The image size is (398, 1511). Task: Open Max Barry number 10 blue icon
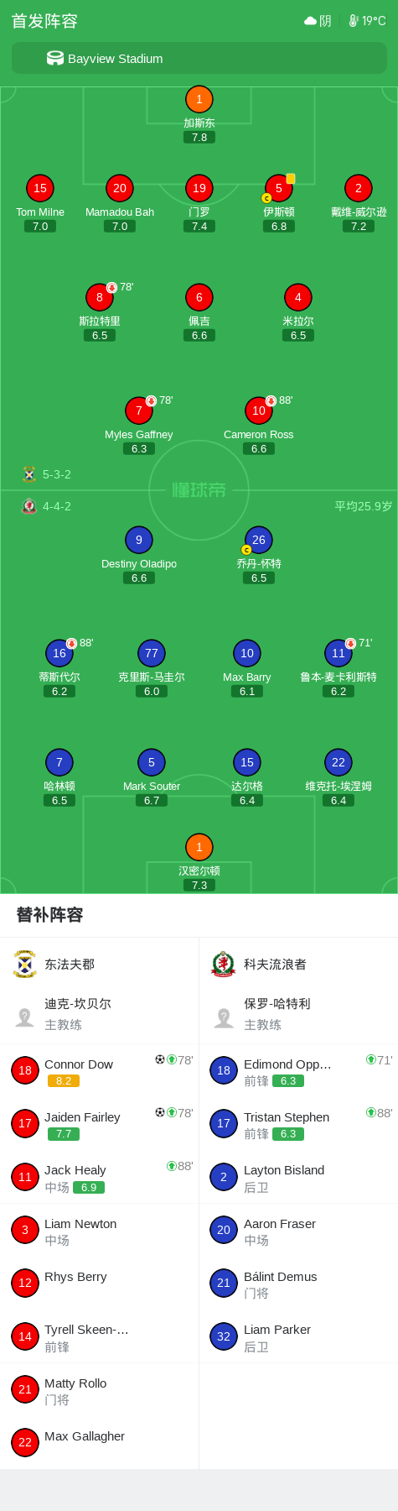click(247, 654)
